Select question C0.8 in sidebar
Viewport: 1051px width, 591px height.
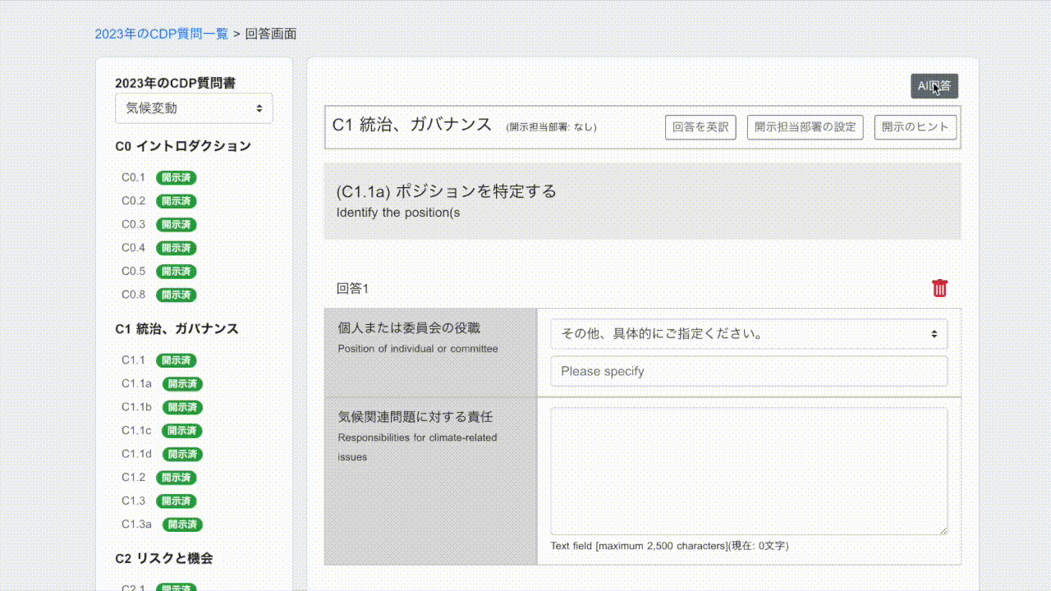[x=133, y=295]
